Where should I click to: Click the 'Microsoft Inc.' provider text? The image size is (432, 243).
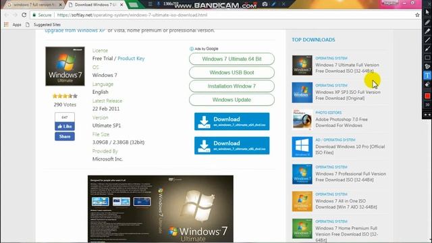point(108,159)
